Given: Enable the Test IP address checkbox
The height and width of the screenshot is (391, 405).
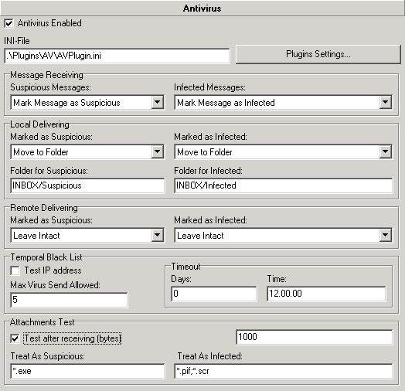Looking at the screenshot, I should [x=15, y=270].
